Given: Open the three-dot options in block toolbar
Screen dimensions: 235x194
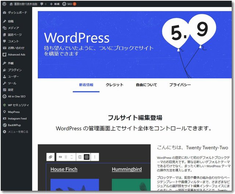Looking at the screenshot, I should point(95,157).
